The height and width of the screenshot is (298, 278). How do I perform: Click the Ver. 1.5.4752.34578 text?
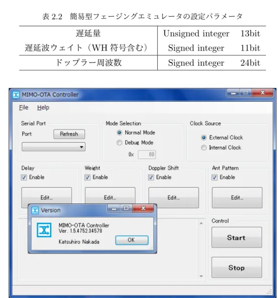[x=80, y=231]
